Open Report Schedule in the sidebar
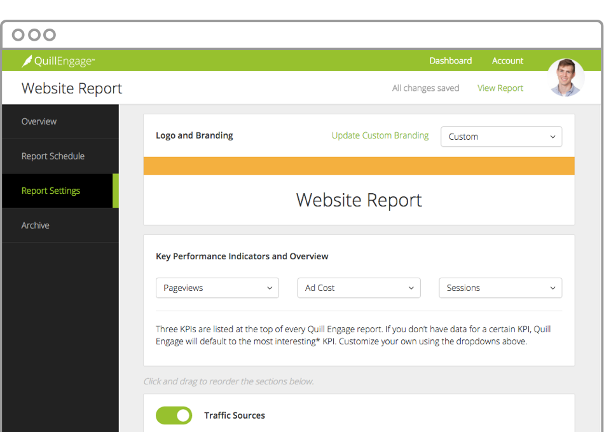604x432 pixels. [60, 156]
